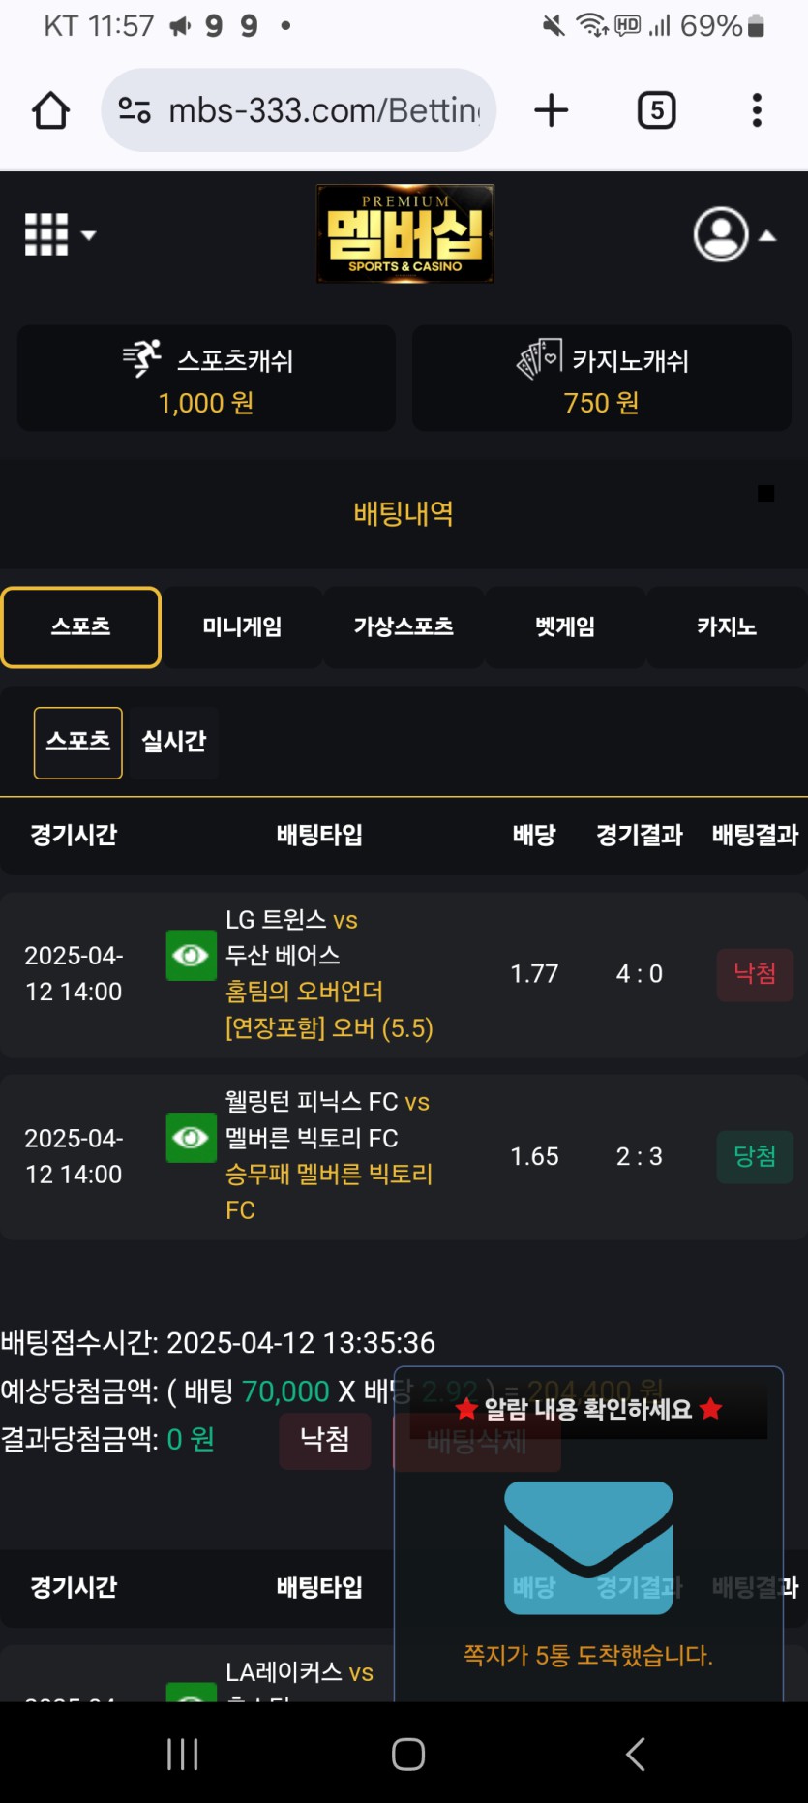This screenshot has height=1803, width=808.
Task: Open the user profile icon
Action: [x=721, y=234]
